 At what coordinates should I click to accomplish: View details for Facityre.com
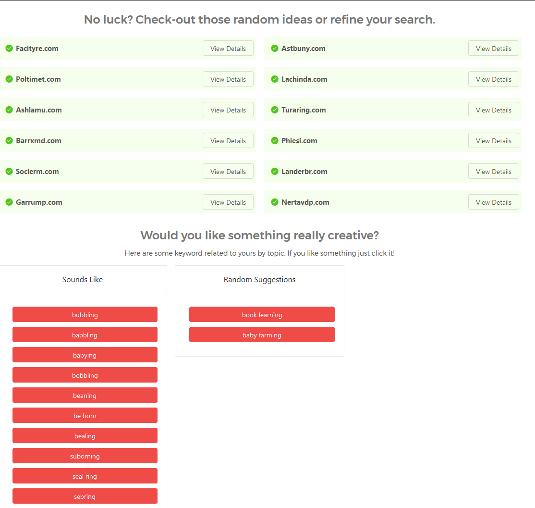[228, 48]
